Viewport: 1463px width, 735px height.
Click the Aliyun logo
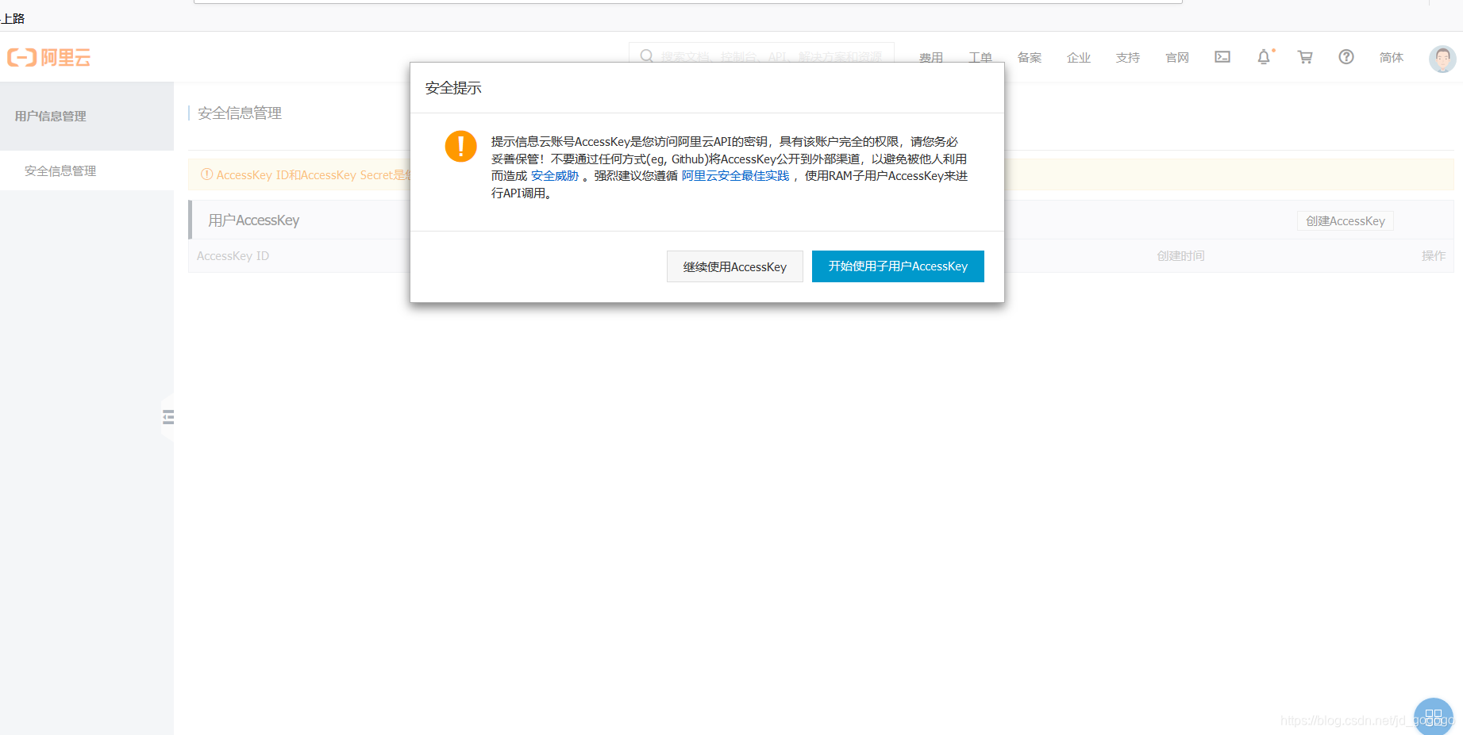(49, 57)
